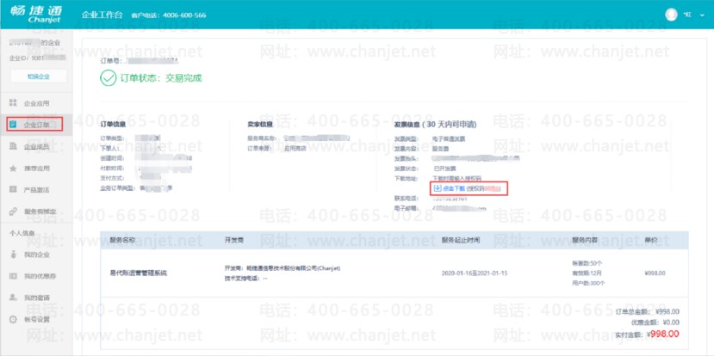Click the link icon for 服务商绑定

[13, 212]
